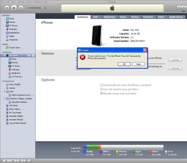Image resolution: width=187 pixels, height=163 pixels.
Task: Select the Recently Added smart playlist
Action: (16, 116)
